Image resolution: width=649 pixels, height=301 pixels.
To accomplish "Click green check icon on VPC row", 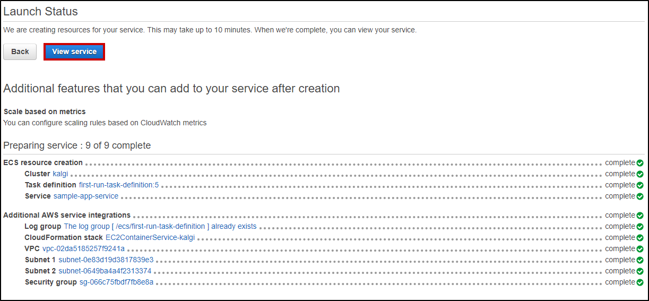I will pyautogui.click(x=640, y=249).
